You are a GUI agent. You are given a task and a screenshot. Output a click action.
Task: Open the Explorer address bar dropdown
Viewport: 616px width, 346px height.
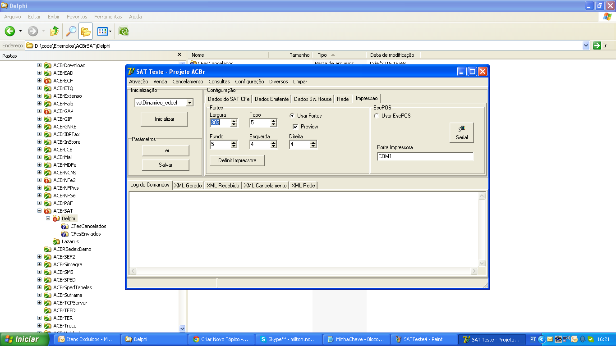pos(586,46)
